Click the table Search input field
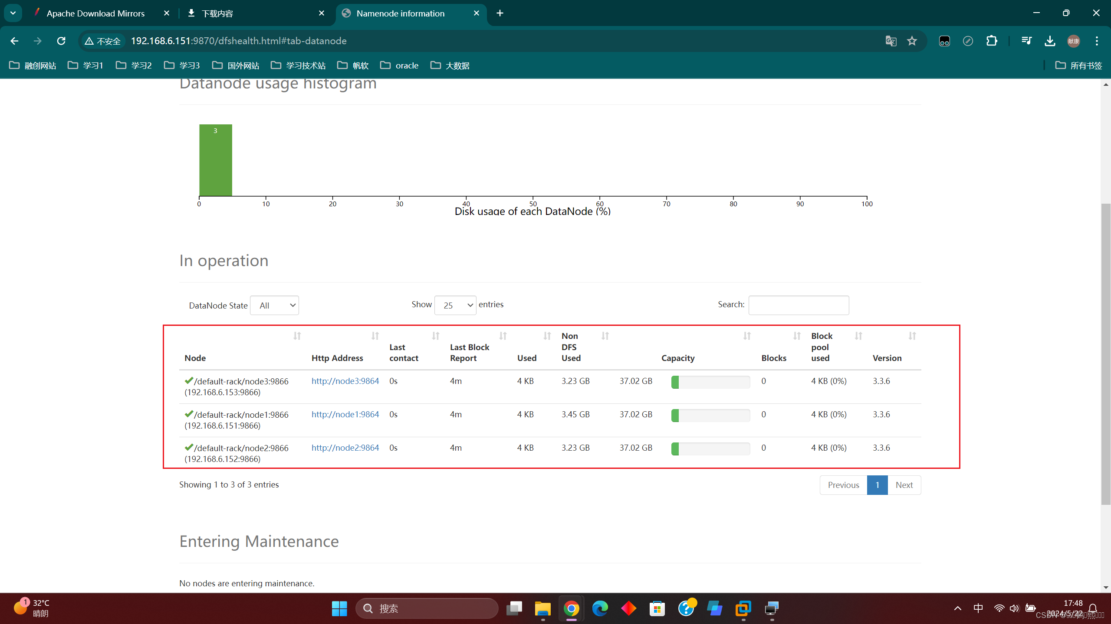Screen dimensions: 1111x624 pyautogui.click(x=799, y=305)
